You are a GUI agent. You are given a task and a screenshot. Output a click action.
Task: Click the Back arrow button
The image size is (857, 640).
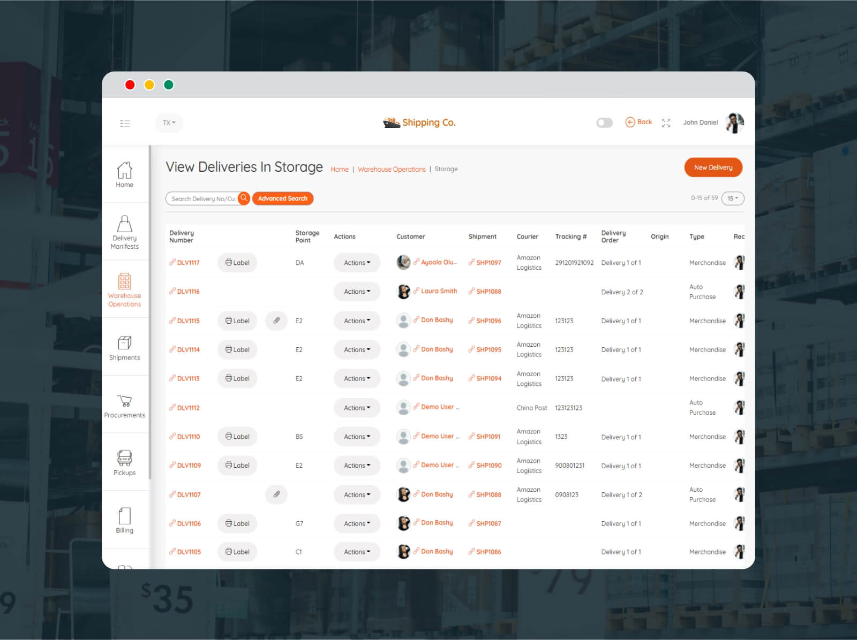click(638, 122)
